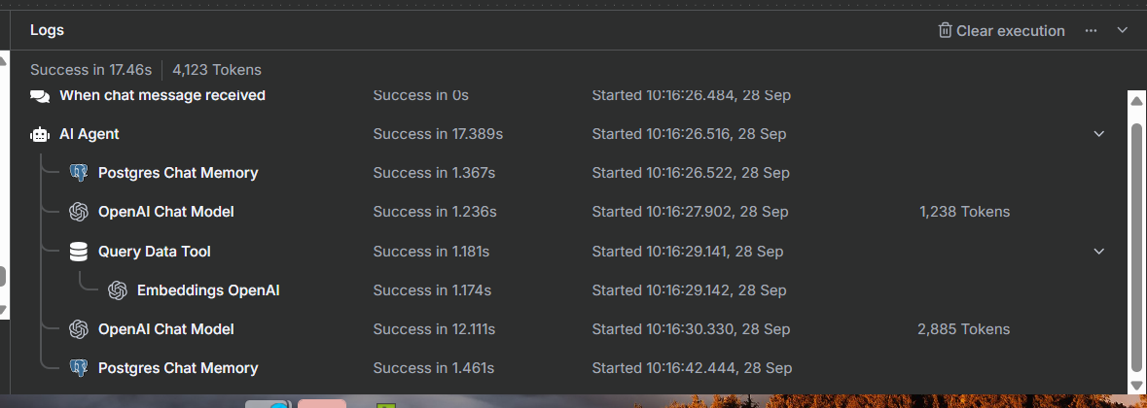Click OpenAI icon on the 1,238 Tokens row

pos(79,212)
